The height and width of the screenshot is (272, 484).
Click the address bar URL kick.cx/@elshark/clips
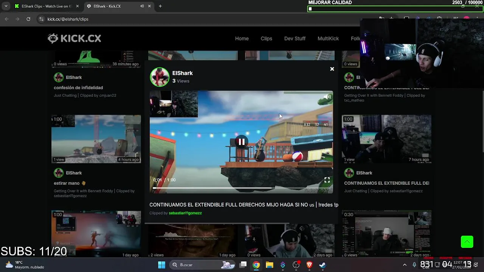68,19
